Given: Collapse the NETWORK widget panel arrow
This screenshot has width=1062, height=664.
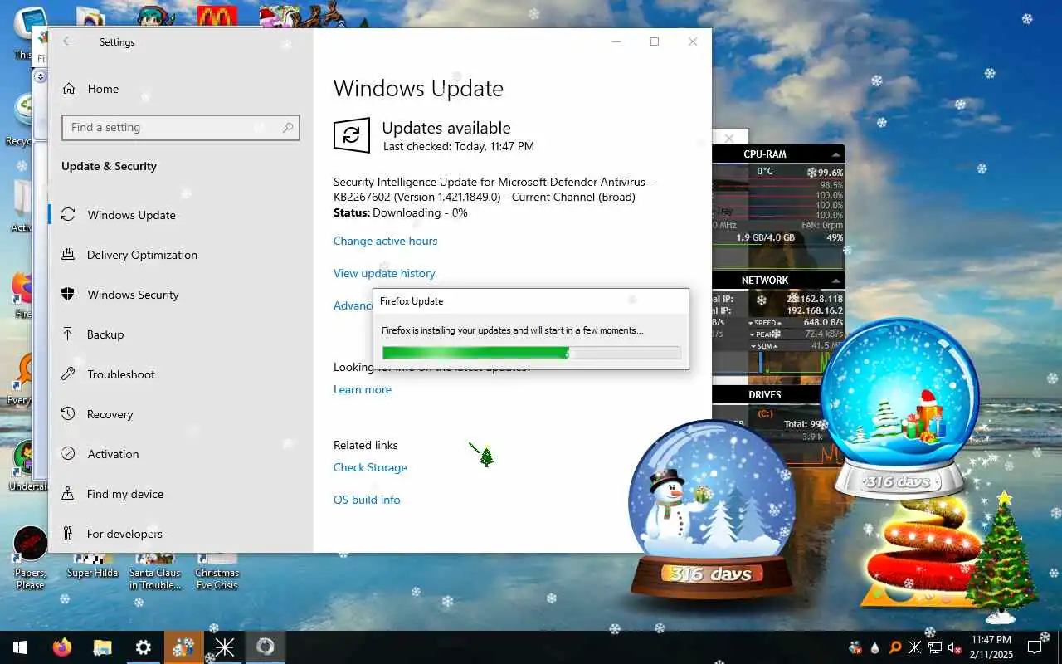Looking at the screenshot, I should pos(835,281).
